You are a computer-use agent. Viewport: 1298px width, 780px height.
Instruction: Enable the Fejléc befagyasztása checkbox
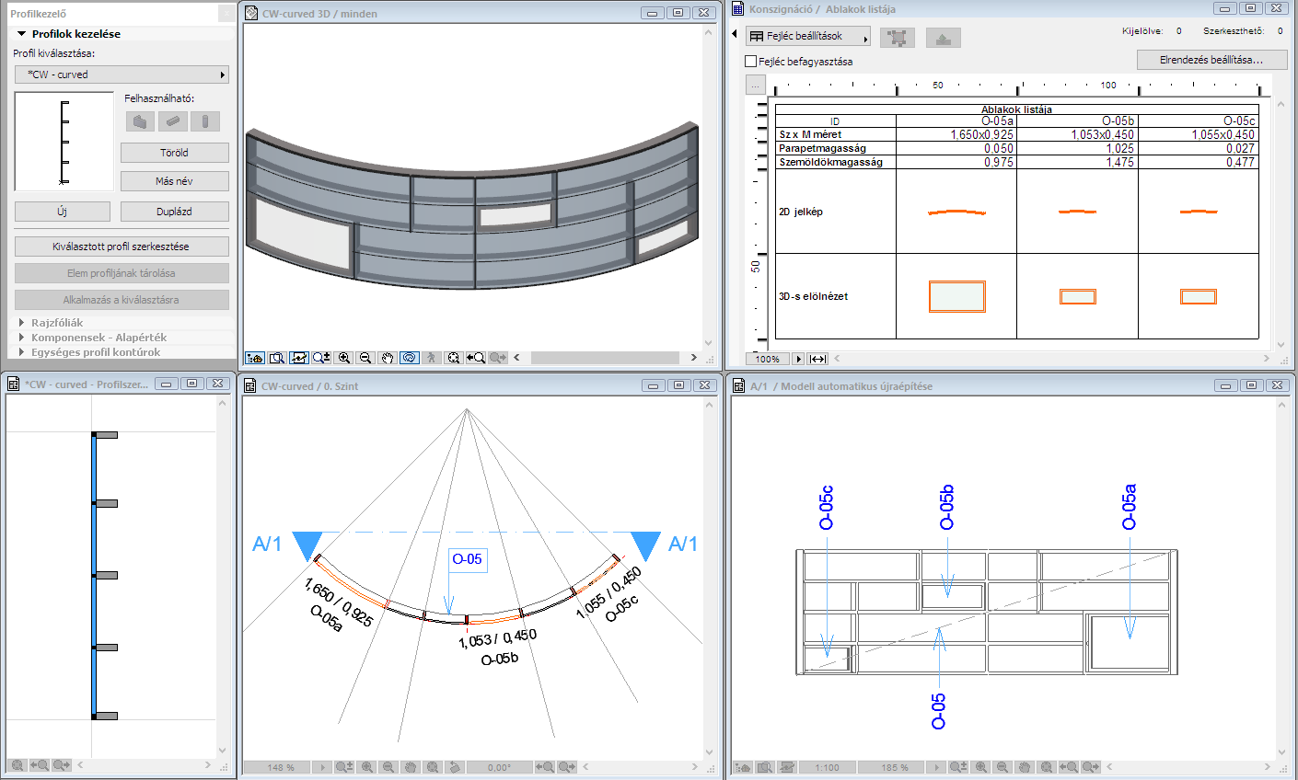point(752,61)
